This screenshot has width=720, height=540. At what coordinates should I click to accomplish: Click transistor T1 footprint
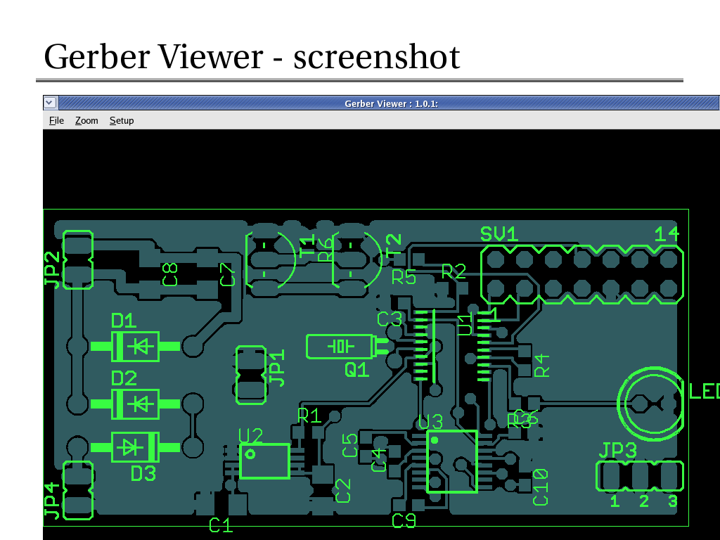click(x=271, y=260)
